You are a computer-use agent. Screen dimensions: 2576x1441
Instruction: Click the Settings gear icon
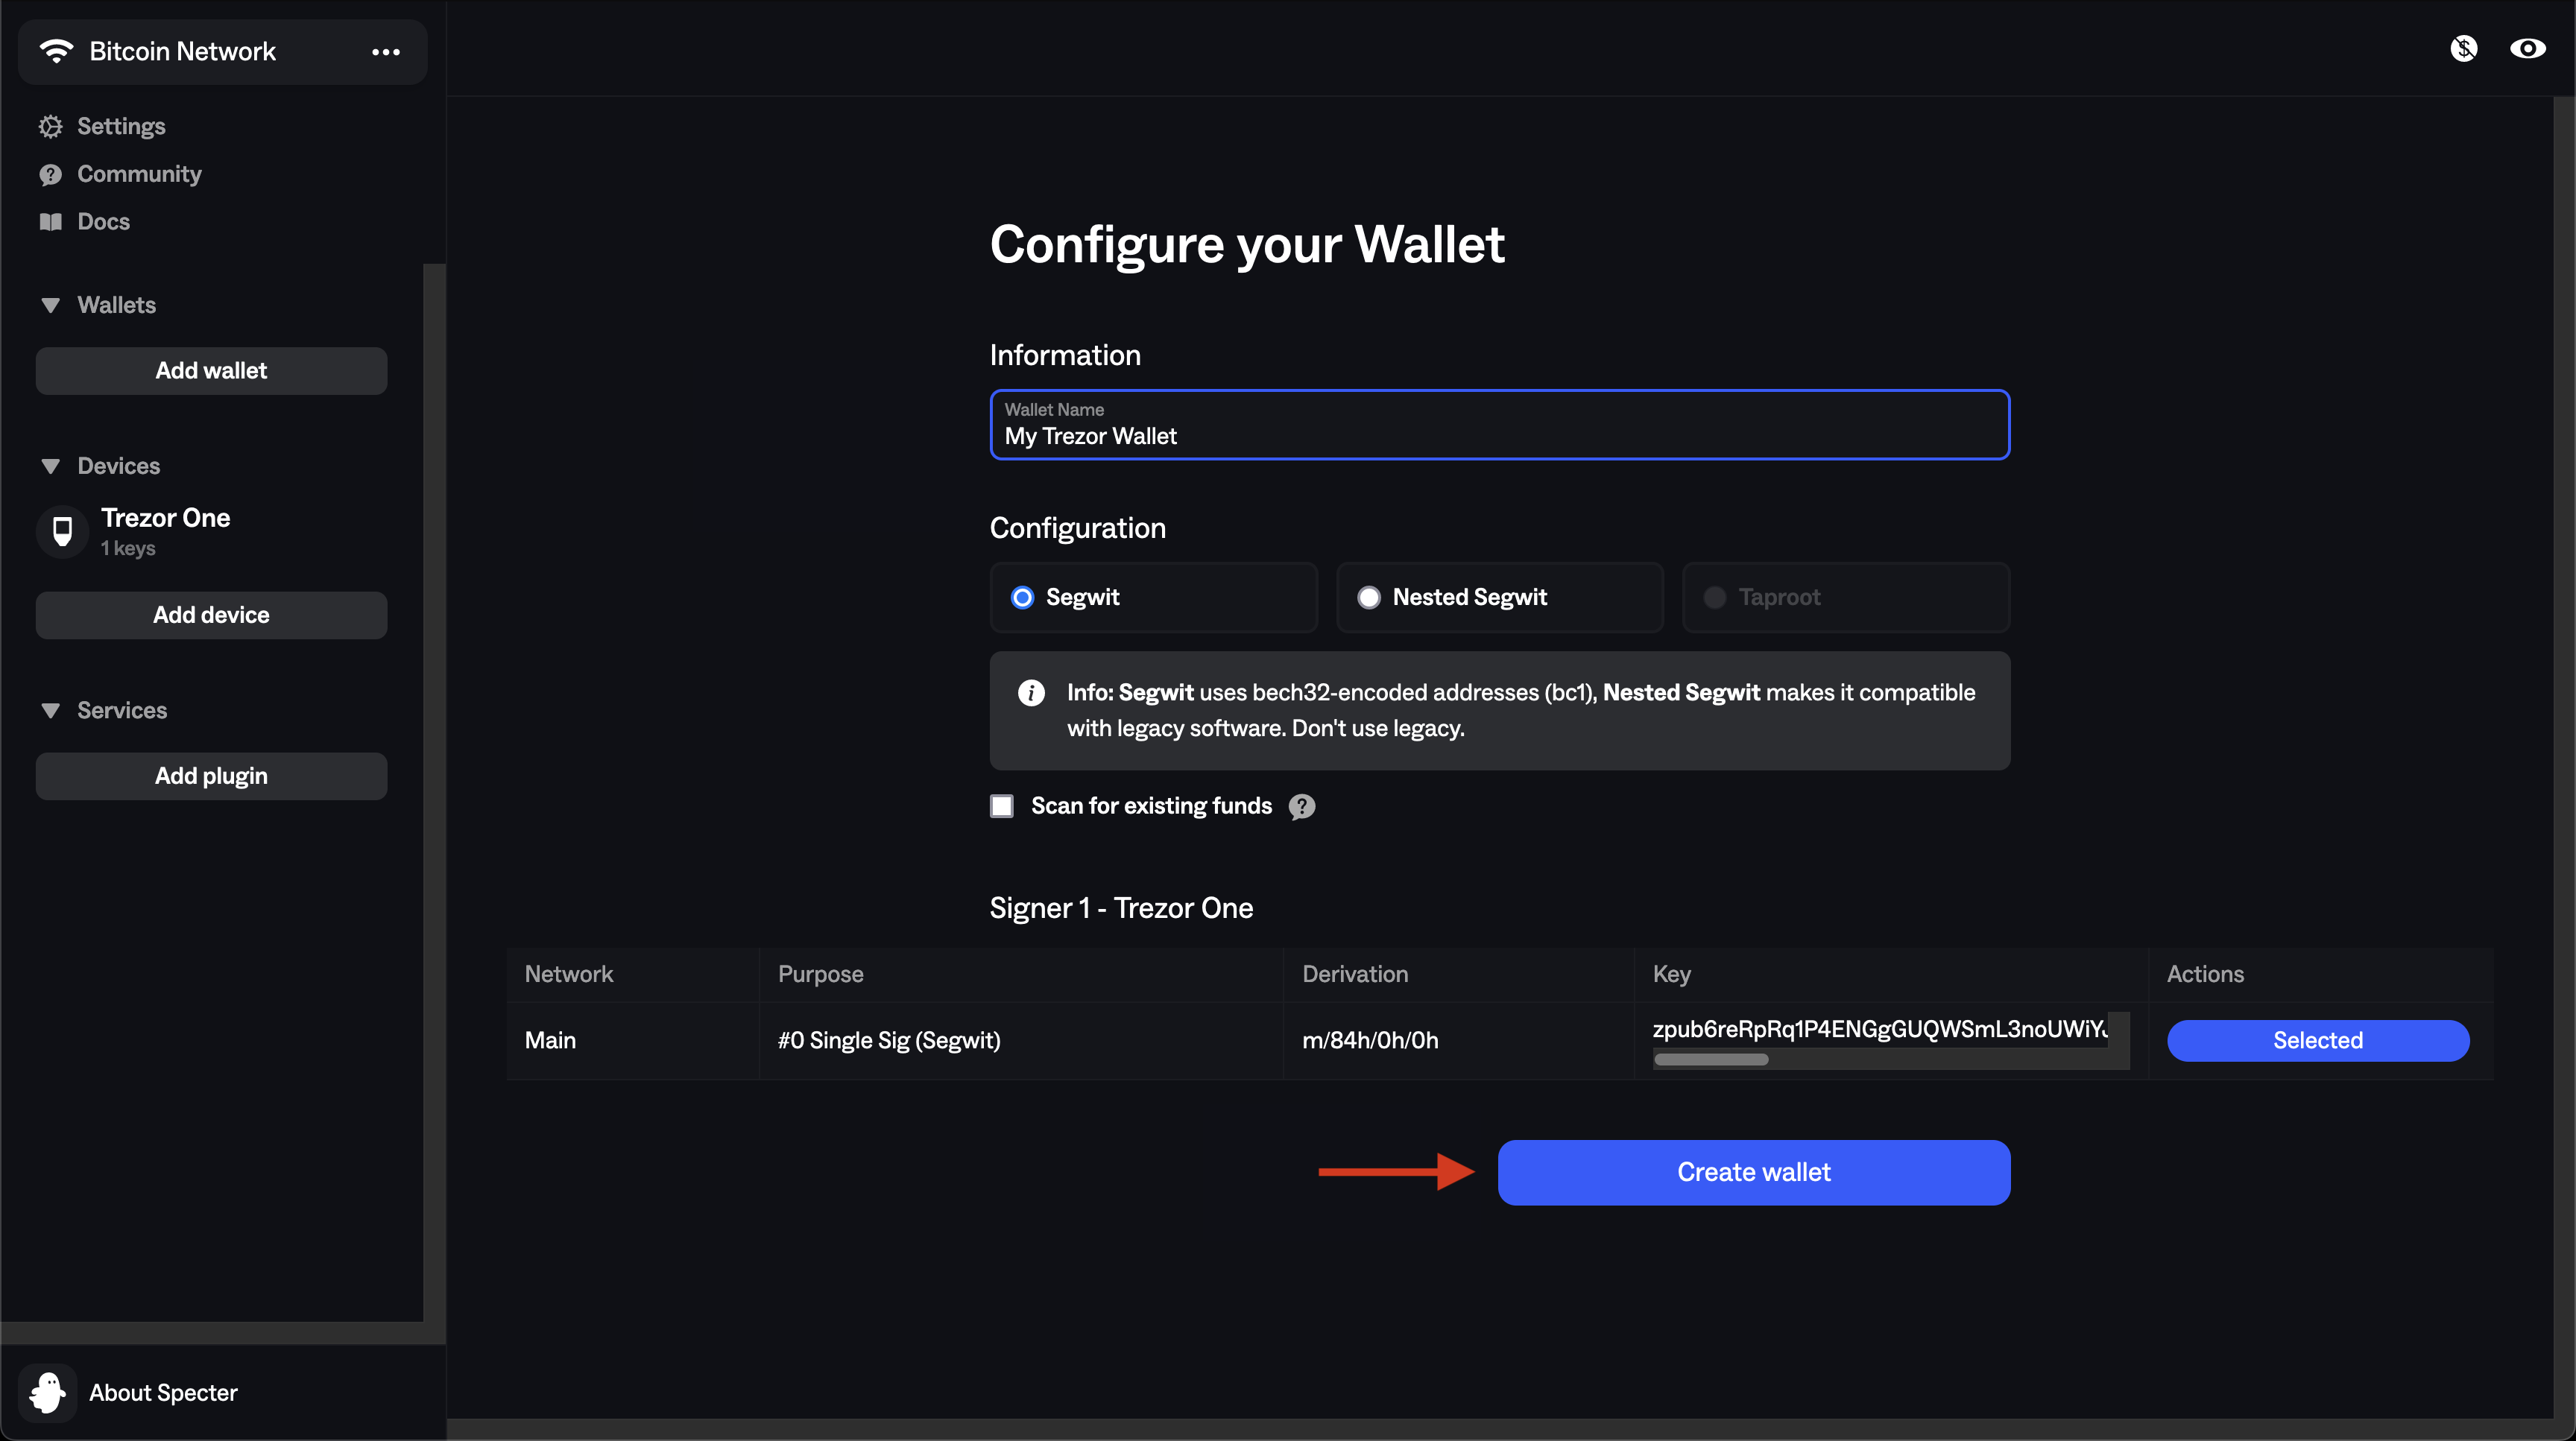50,126
